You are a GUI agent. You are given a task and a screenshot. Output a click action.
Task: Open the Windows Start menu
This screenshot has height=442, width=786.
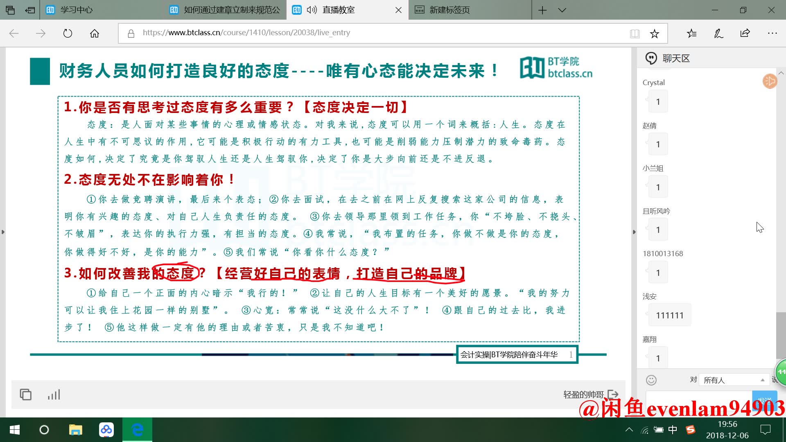coord(15,430)
